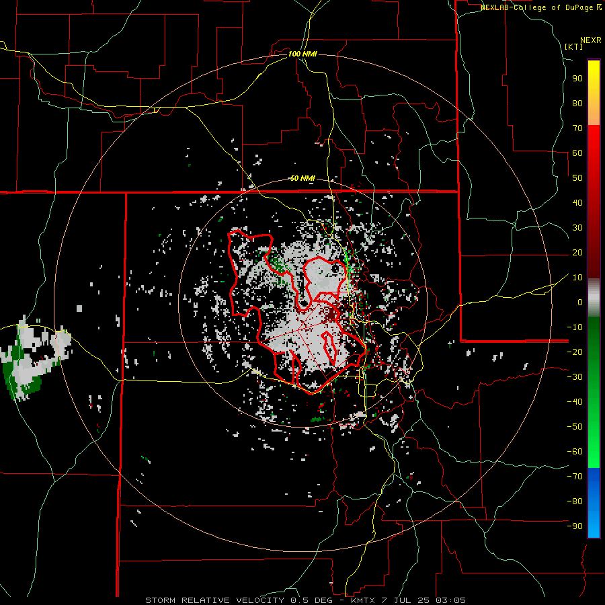Screen dimensions: 605x605
Task: Pick the gray zero-velocity segment of color bar
Action: pyautogui.click(x=594, y=298)
